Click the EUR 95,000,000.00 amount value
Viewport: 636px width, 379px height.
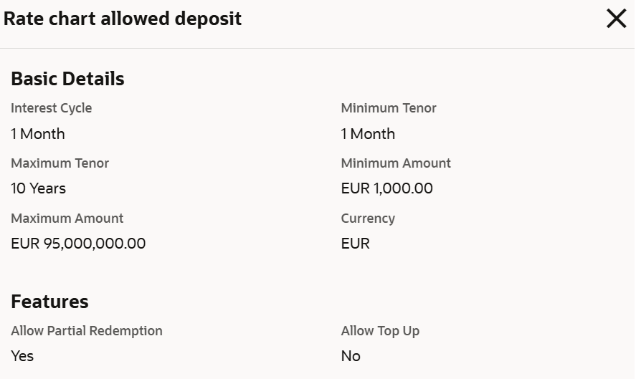(x=78, y=244)
